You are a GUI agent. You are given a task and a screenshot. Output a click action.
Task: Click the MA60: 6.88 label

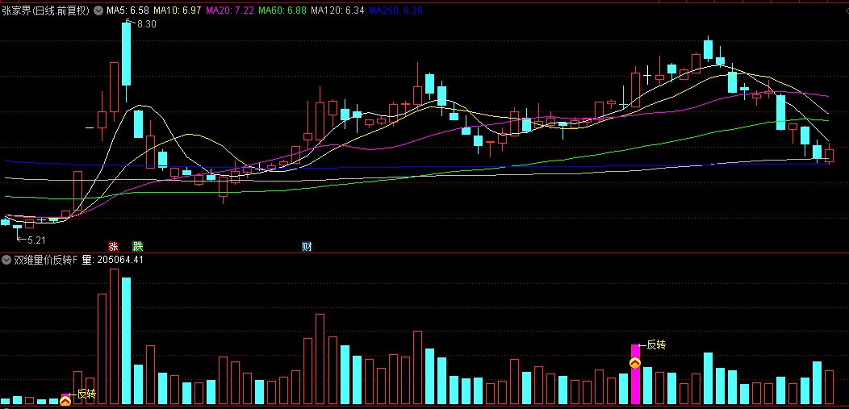[282, 10]
